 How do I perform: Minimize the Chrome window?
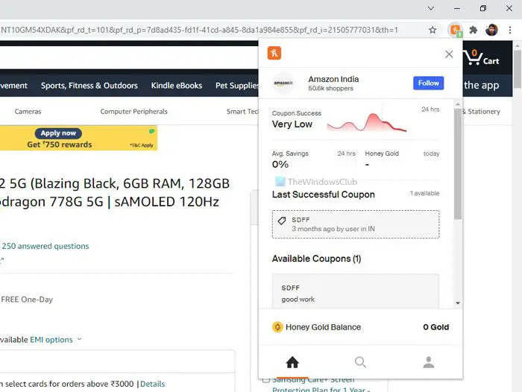(x=457, y=8)
